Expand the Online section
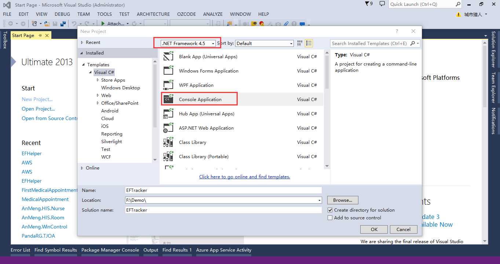The width and height of the screenshot is (500, 264). [x=82, y=168]
